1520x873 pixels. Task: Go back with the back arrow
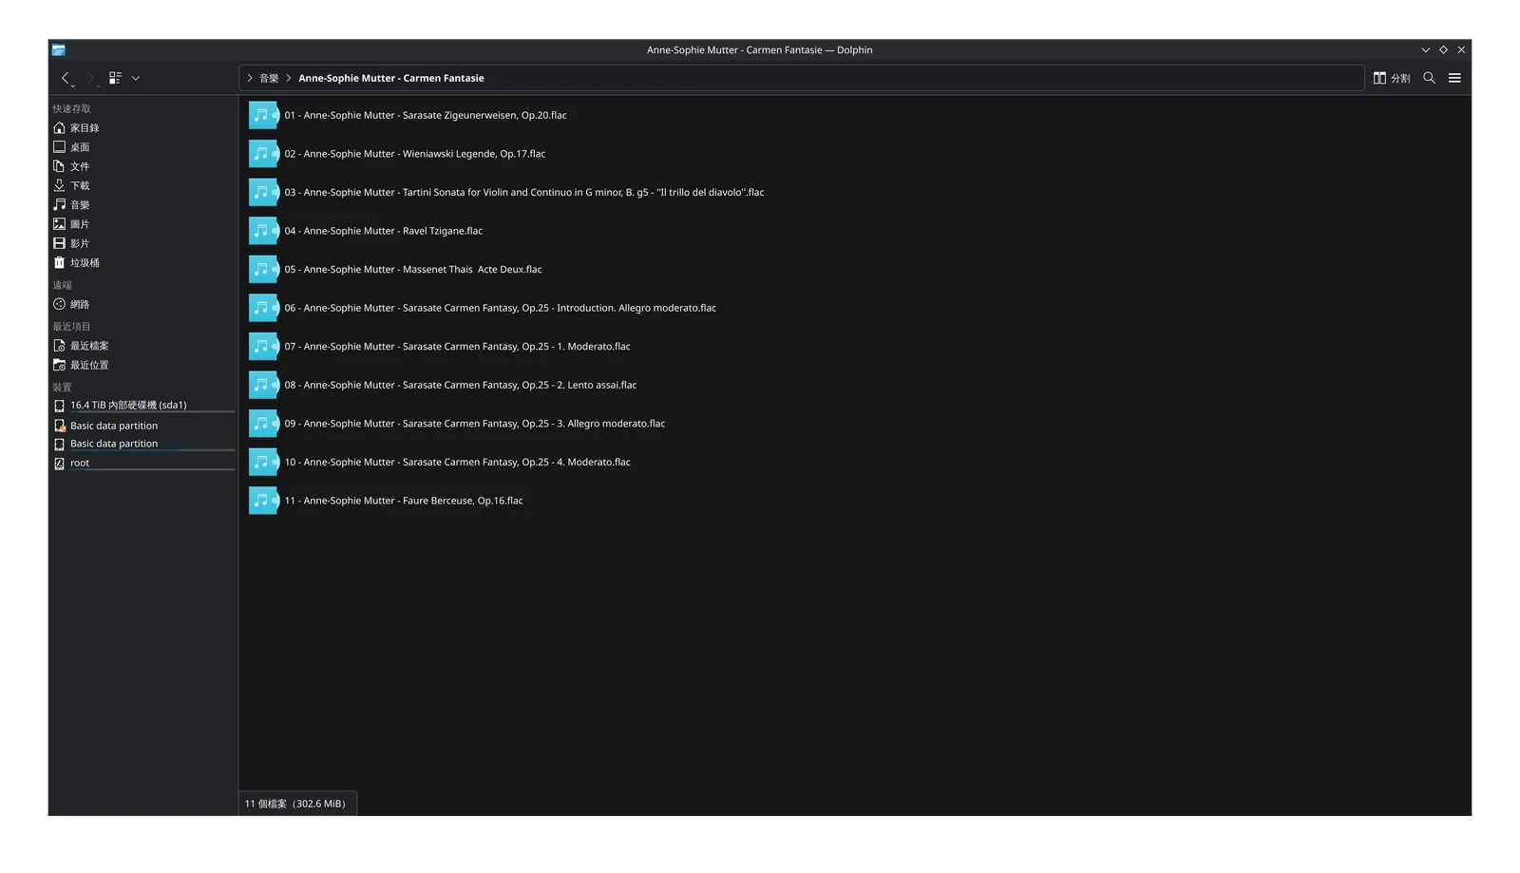click(x=66, y=78)
